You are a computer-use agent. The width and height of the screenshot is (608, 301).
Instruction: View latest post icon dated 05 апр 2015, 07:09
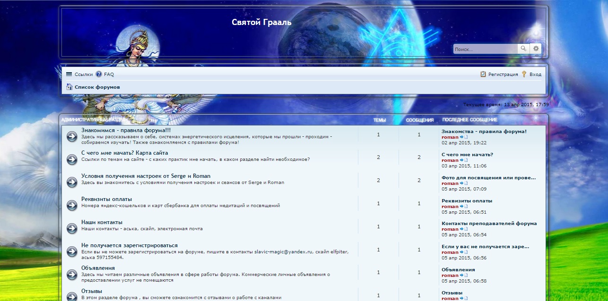pos(464,183)
